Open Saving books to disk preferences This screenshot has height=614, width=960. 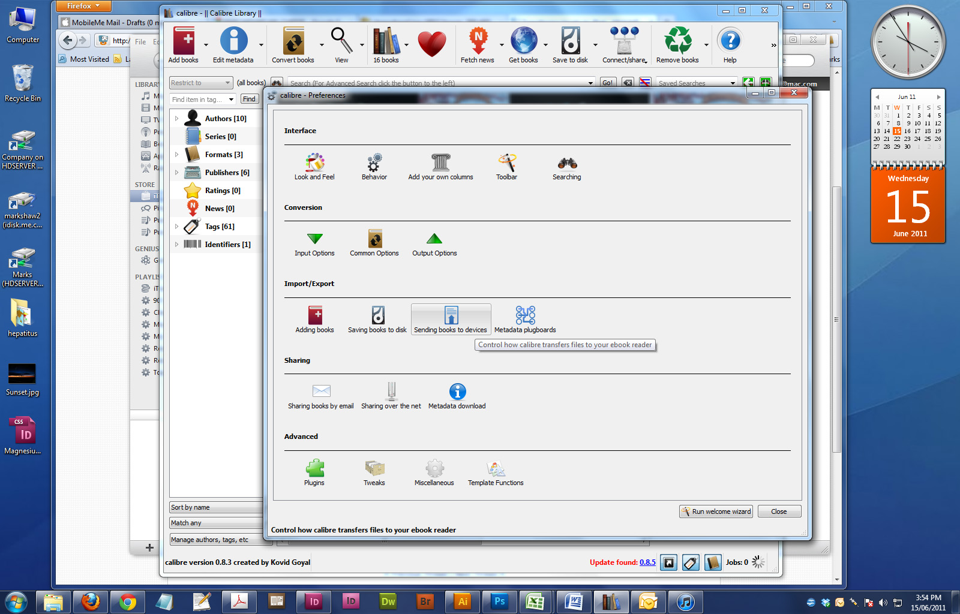(x=377, y=319)
